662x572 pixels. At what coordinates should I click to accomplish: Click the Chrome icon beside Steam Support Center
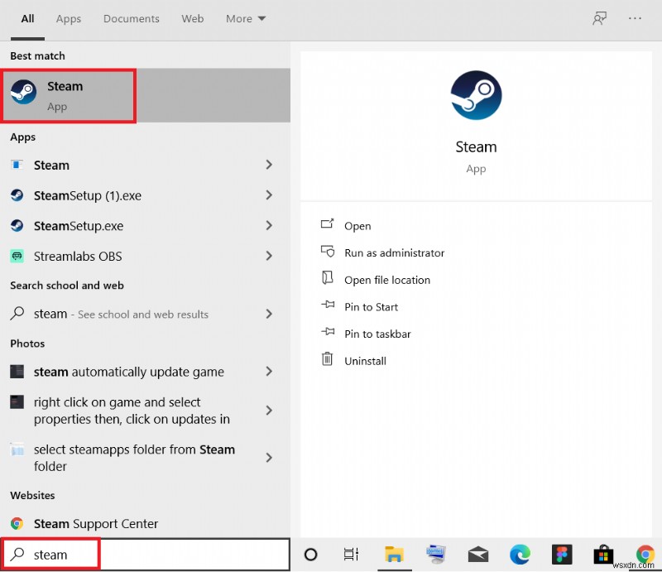17,524
